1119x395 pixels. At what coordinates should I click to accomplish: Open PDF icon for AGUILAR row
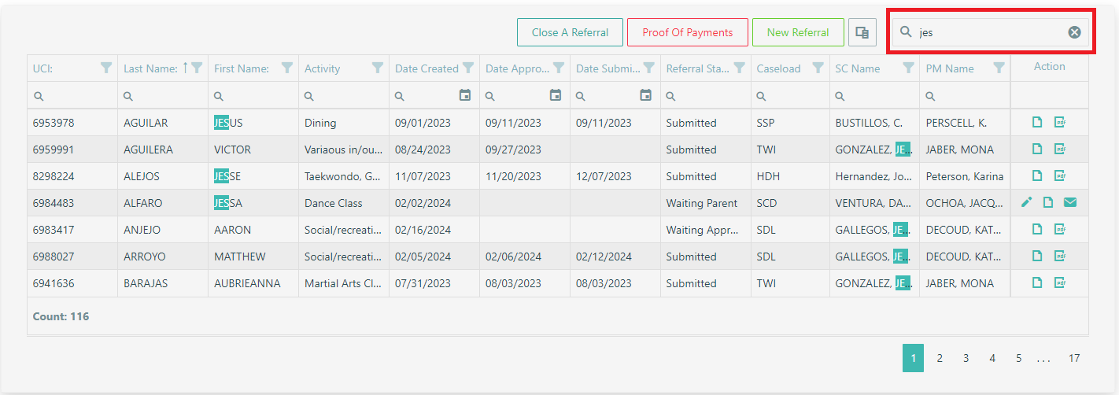pyautogui.click(x=1060, y=123)
